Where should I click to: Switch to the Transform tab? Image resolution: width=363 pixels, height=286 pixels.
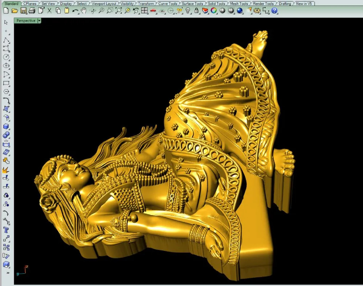point(146,4)
